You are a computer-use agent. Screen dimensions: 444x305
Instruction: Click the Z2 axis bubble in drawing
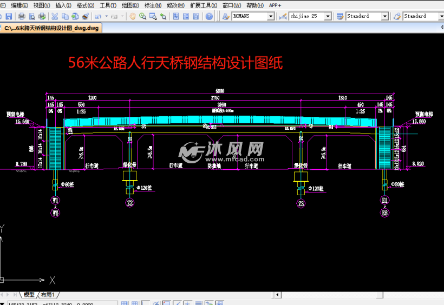[130, 203]
